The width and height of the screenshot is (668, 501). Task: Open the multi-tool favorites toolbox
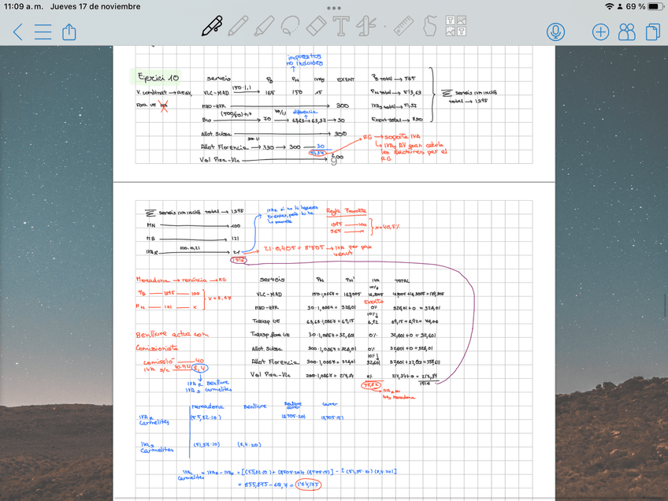point(365,27)
